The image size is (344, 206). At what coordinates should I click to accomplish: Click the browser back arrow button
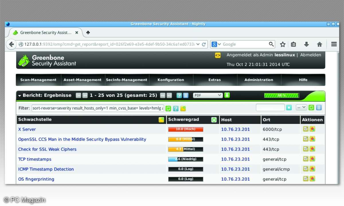coord(11,44)
